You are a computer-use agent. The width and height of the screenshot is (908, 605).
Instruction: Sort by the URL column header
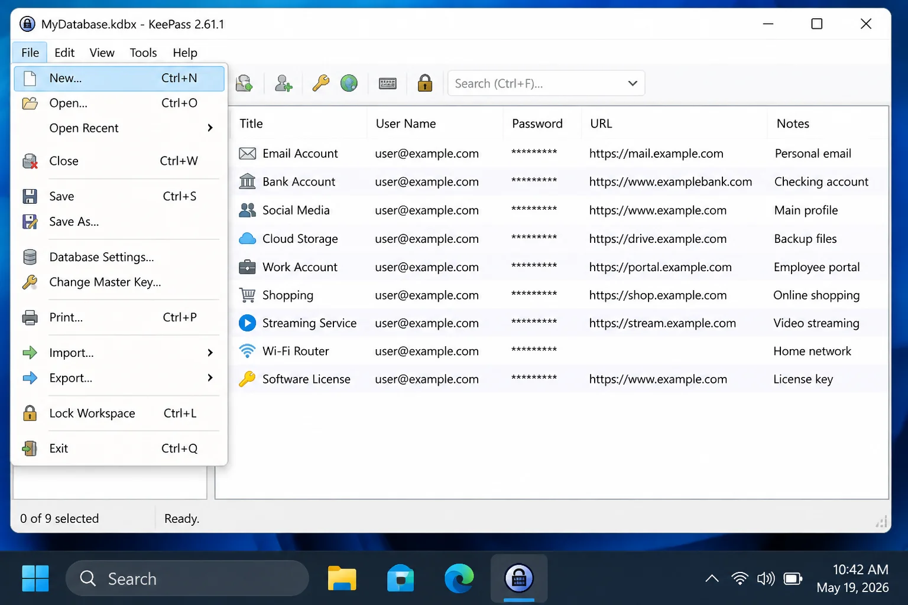coord(674,123)
